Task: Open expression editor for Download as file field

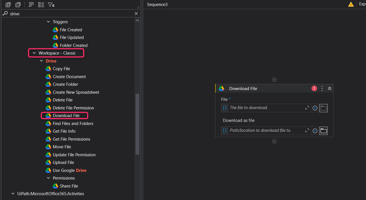Action: 307,131
